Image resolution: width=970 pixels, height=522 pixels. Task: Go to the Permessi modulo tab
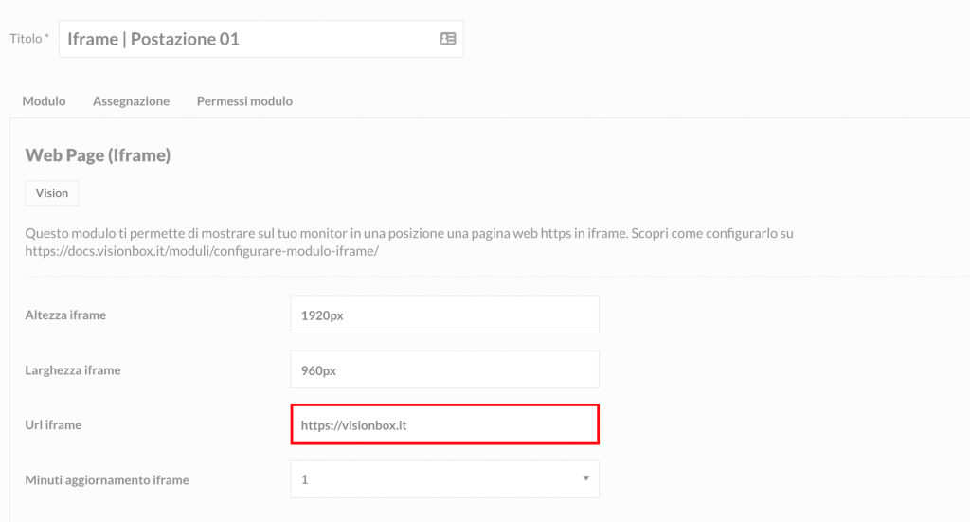point(244,100)
